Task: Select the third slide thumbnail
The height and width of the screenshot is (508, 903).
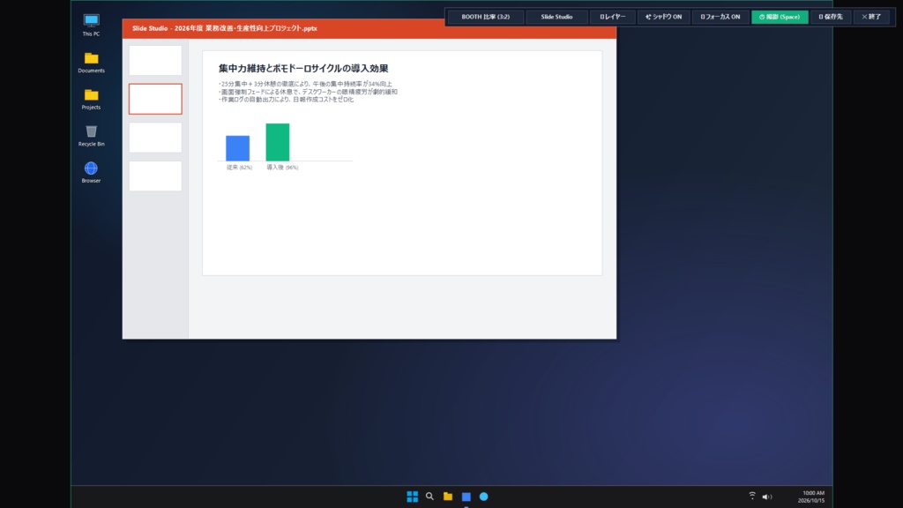Action: point(155,138)
